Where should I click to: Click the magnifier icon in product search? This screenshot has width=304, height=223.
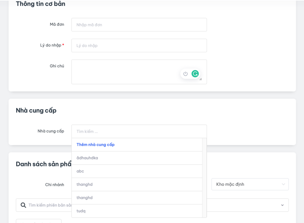[x=23, y=205]
